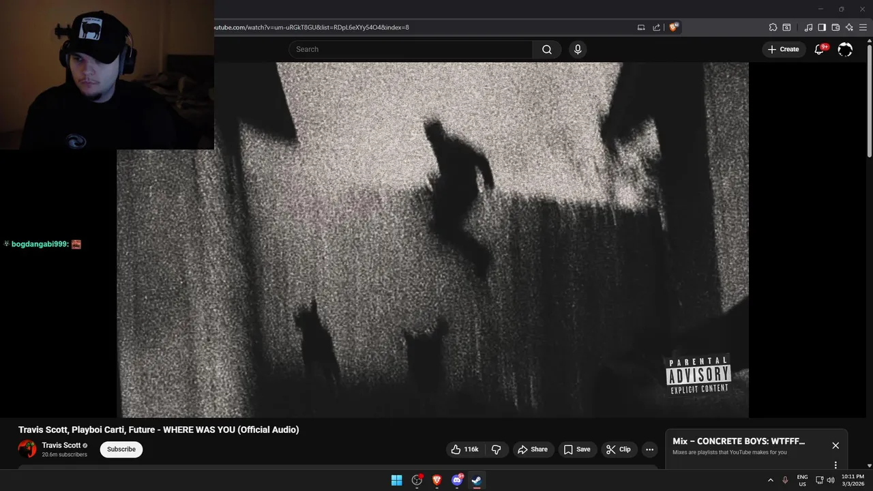Open the Windows Start menu
Viewport: 873px width, 491px height.
tap(396, 480)
